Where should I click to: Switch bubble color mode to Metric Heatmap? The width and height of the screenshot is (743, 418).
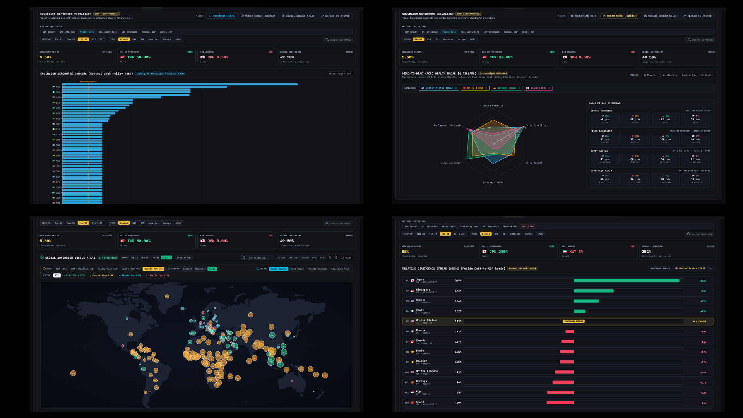pyautogui.click(x=317, y=269)
